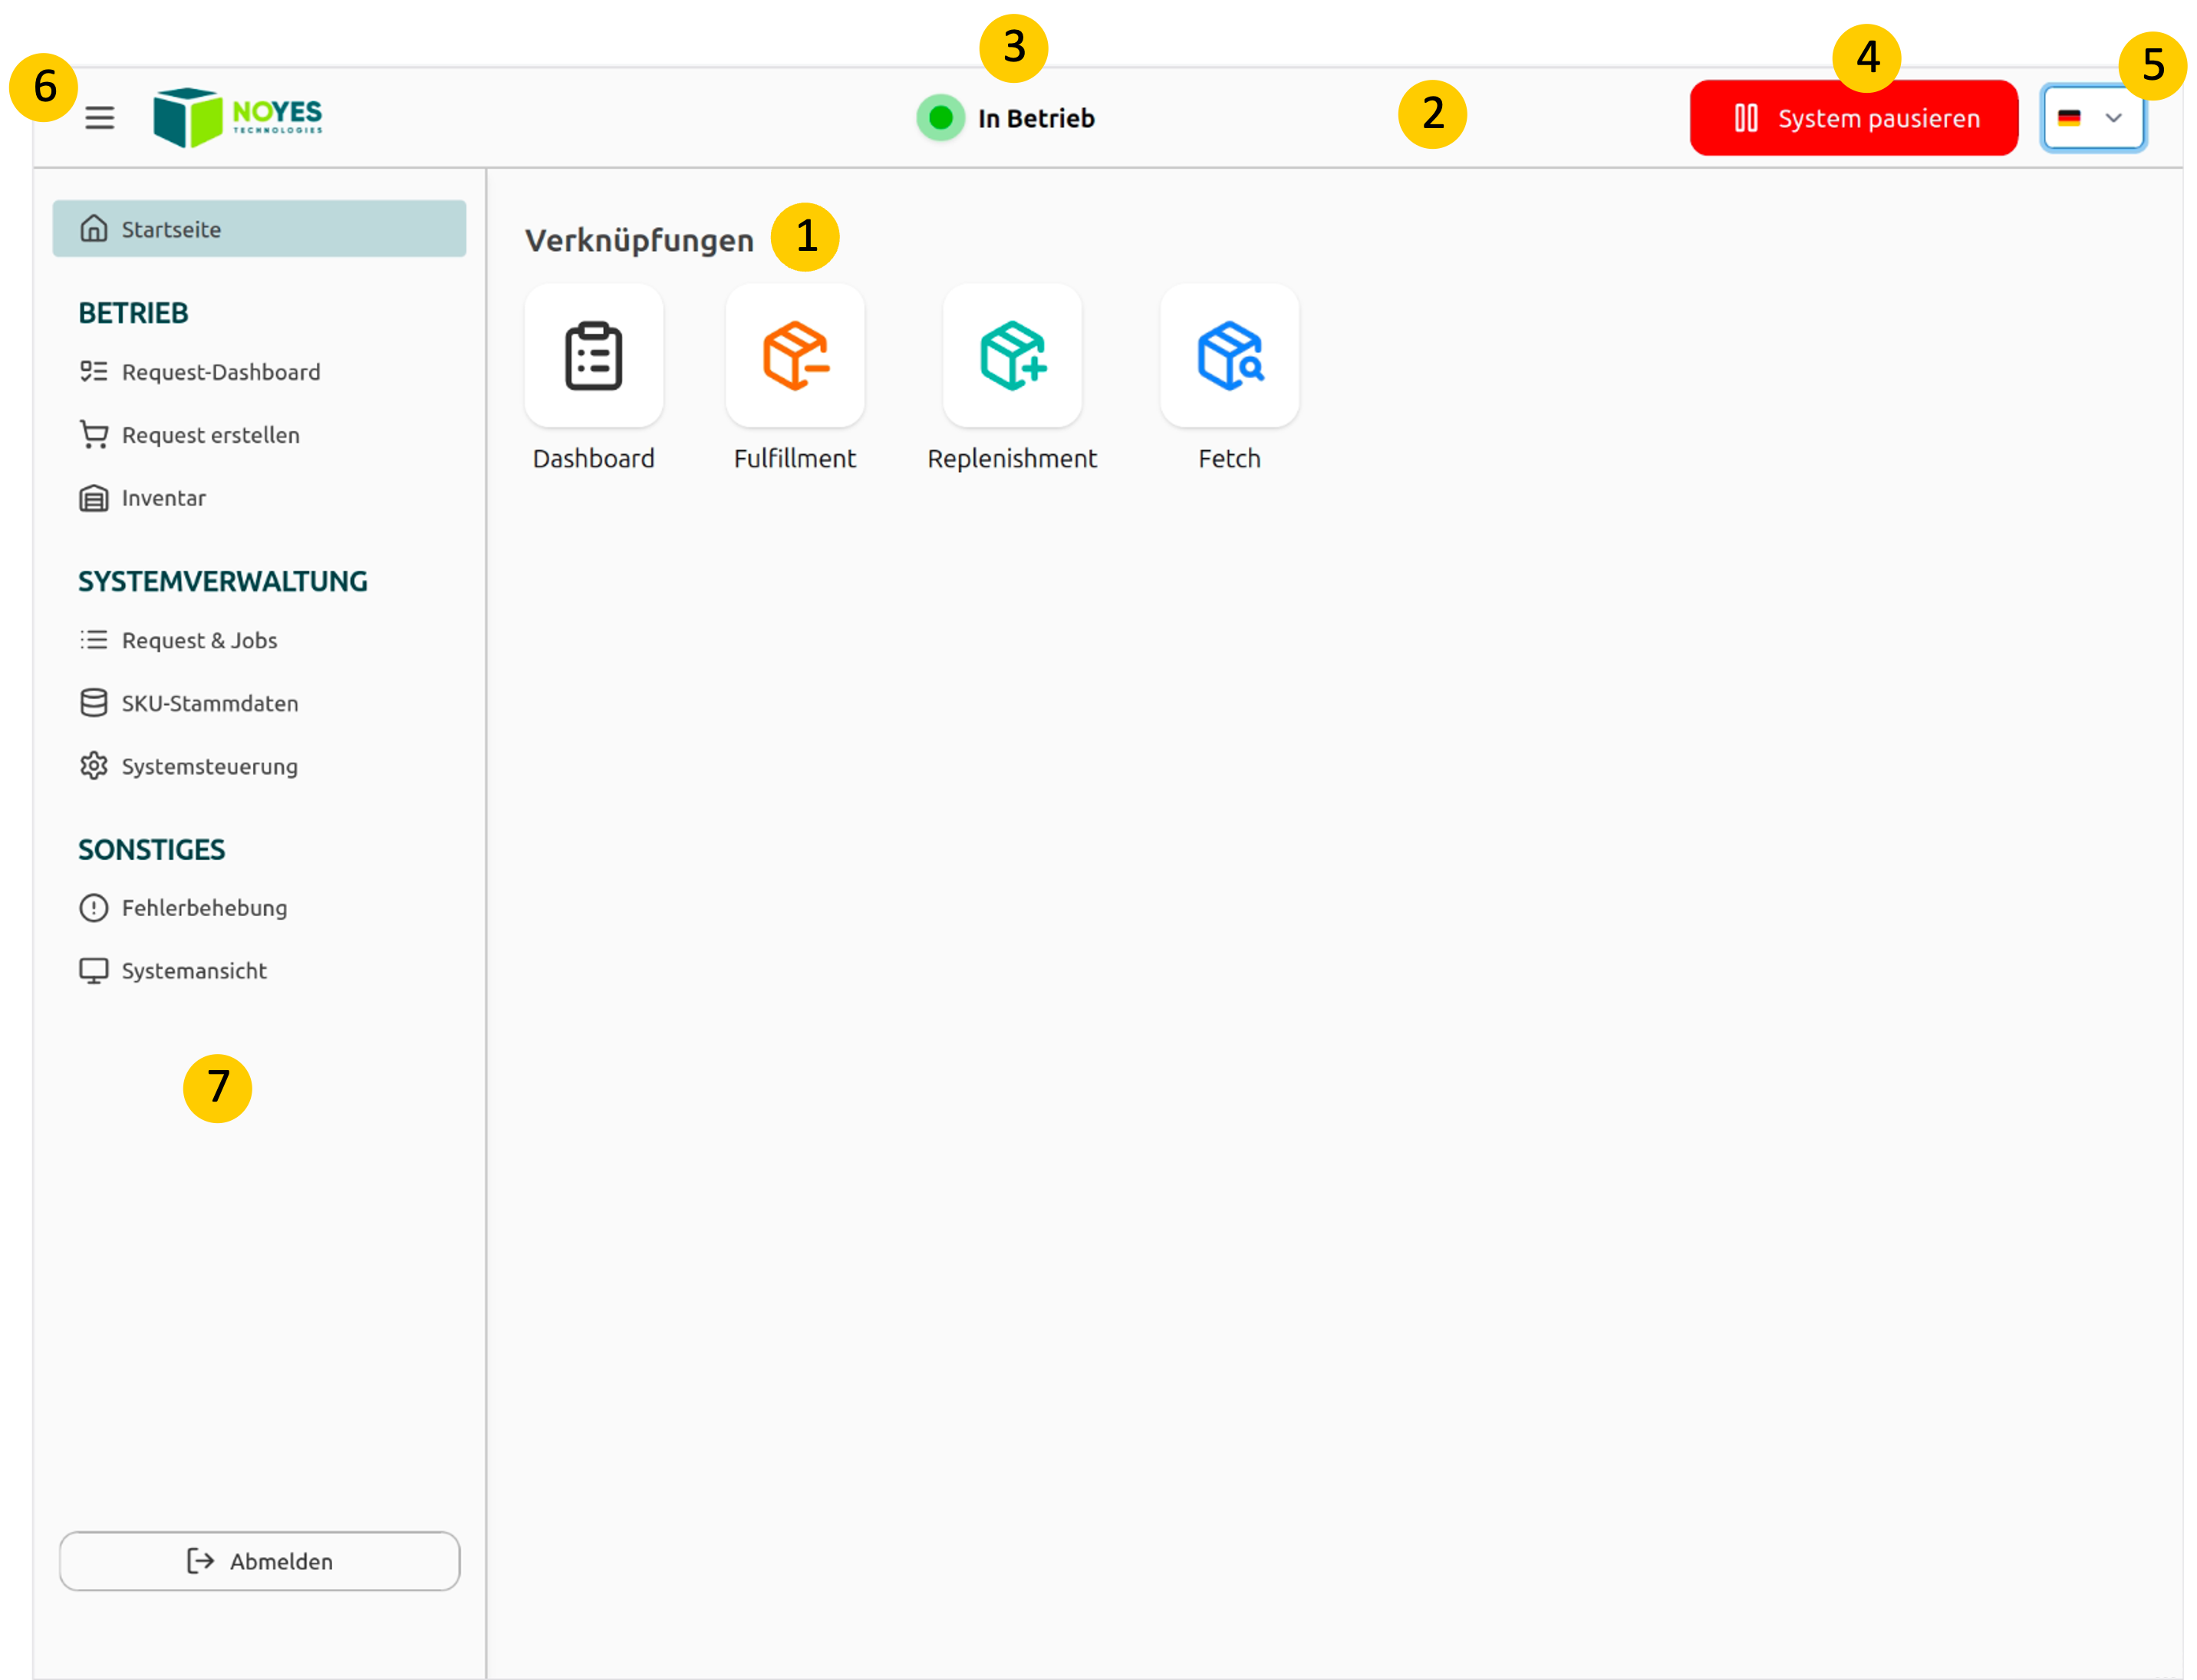Screen dimensions: 2197x1680
Task: Click the Noyes Technologies logo
Action: pyautogui.click(x=238, y=117)
